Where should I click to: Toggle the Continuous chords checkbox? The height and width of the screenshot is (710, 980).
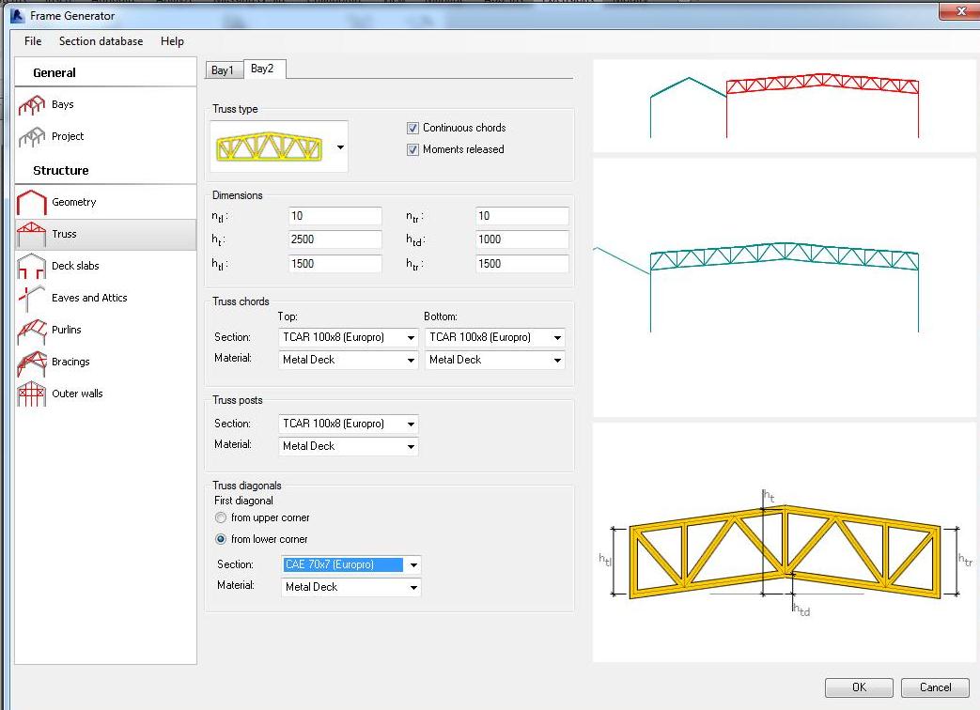click(412, 128)
